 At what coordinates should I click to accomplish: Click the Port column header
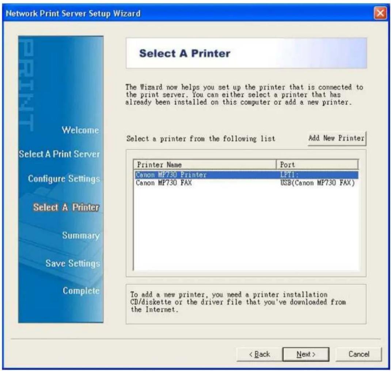(317, 165)
